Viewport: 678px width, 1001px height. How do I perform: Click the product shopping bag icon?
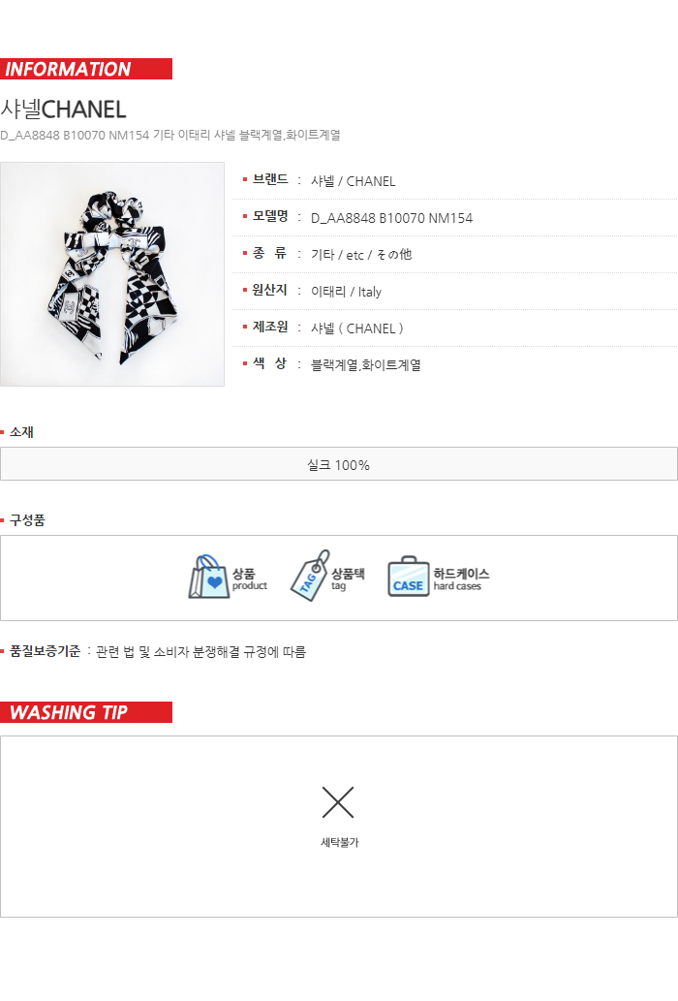point(208,577)
